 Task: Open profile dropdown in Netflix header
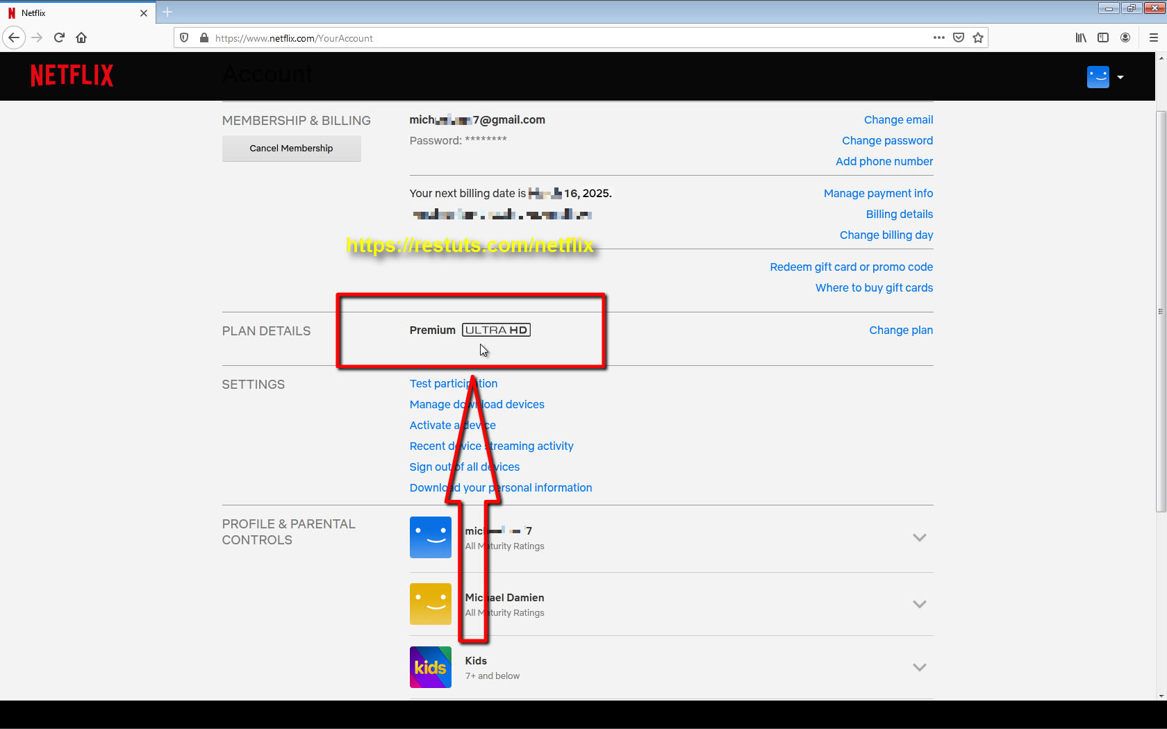tap(1105, 77)
